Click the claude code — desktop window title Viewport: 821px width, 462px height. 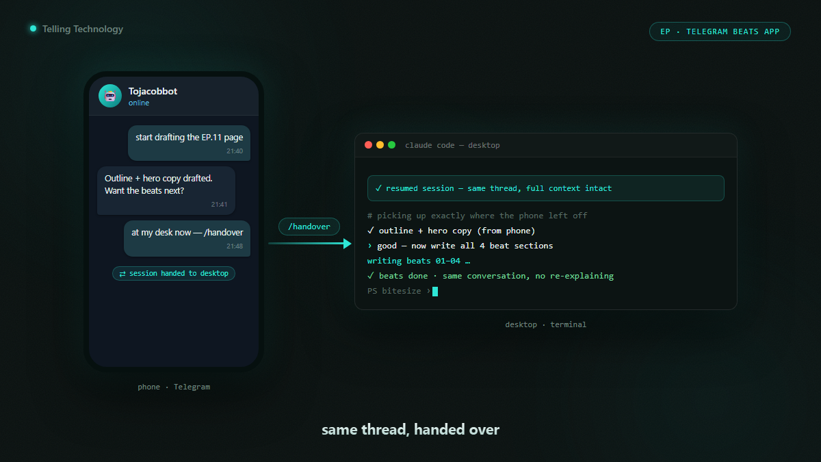452,145
